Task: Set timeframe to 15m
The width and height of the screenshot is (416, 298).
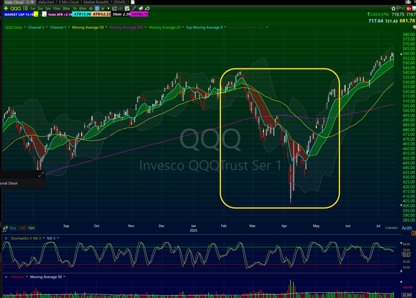Action: [x=56, y=9]
